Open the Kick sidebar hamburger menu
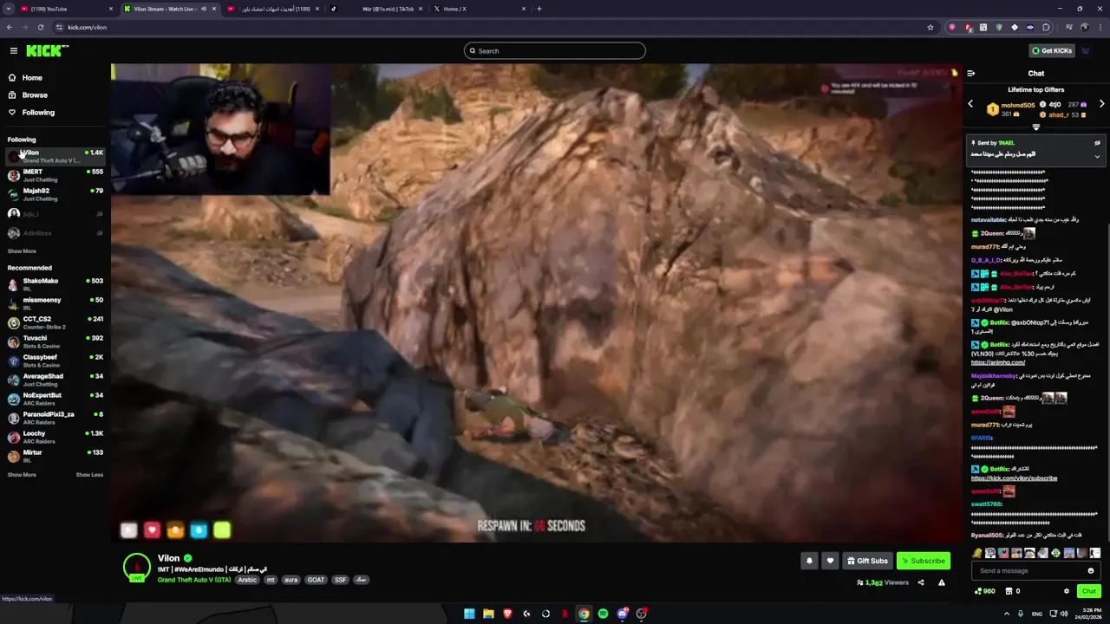The height and width of the screenshot is (624, 1110). 13,51
